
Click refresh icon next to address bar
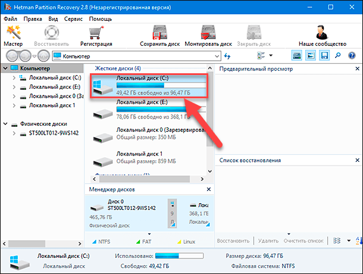tap(227, 56)
